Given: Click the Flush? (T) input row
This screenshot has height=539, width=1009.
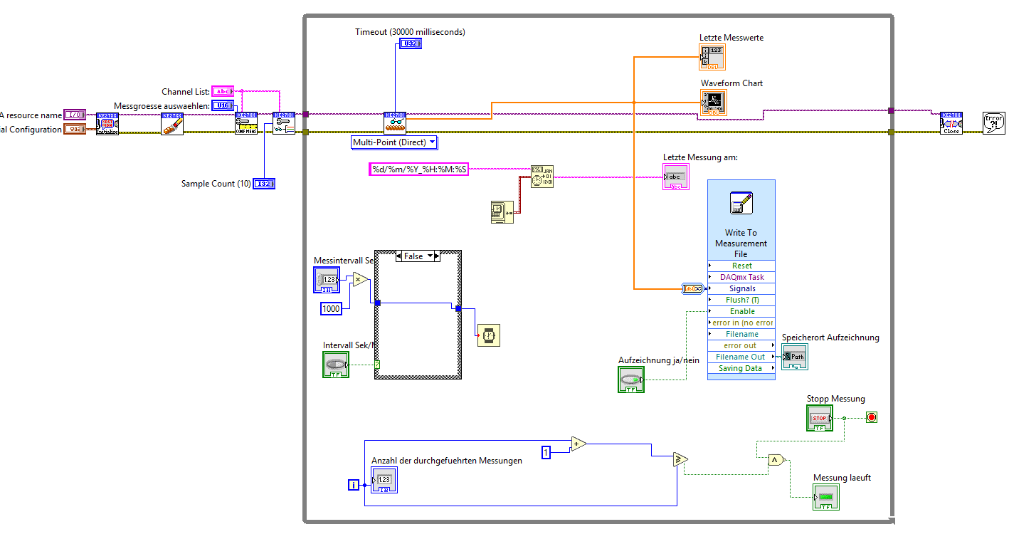Looking at the screenshot, I should (x=741, y=300).
